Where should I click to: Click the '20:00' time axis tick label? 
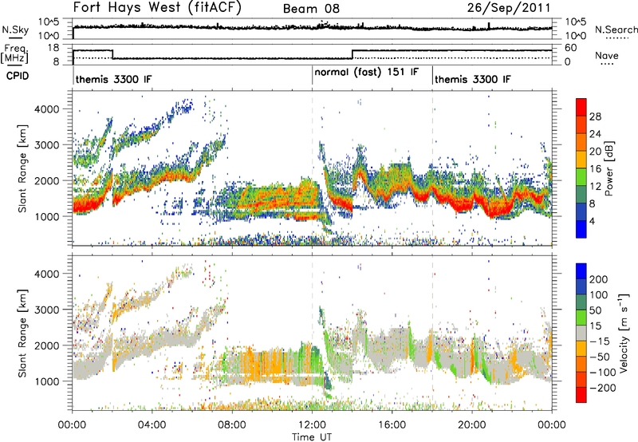pyautogui.click(x=472, y=424)
